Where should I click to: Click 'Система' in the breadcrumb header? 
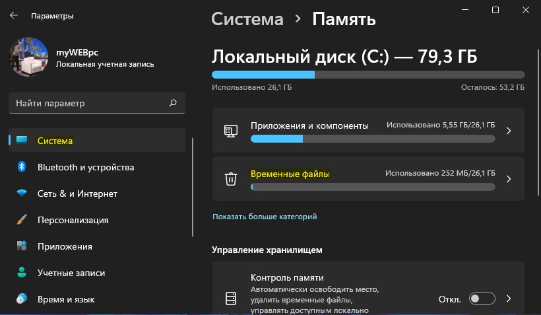coord(247,19)
